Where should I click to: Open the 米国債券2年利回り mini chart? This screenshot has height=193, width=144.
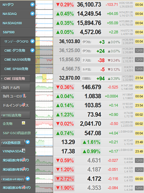click(44, 161)
